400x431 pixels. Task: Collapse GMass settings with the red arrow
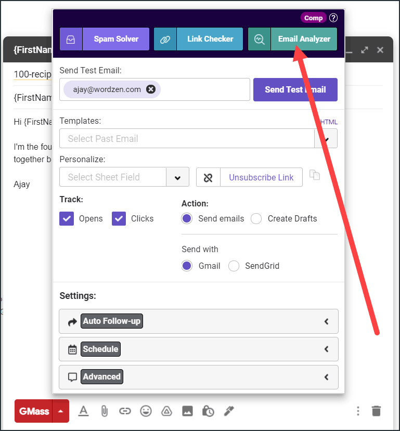coord(61,411)
